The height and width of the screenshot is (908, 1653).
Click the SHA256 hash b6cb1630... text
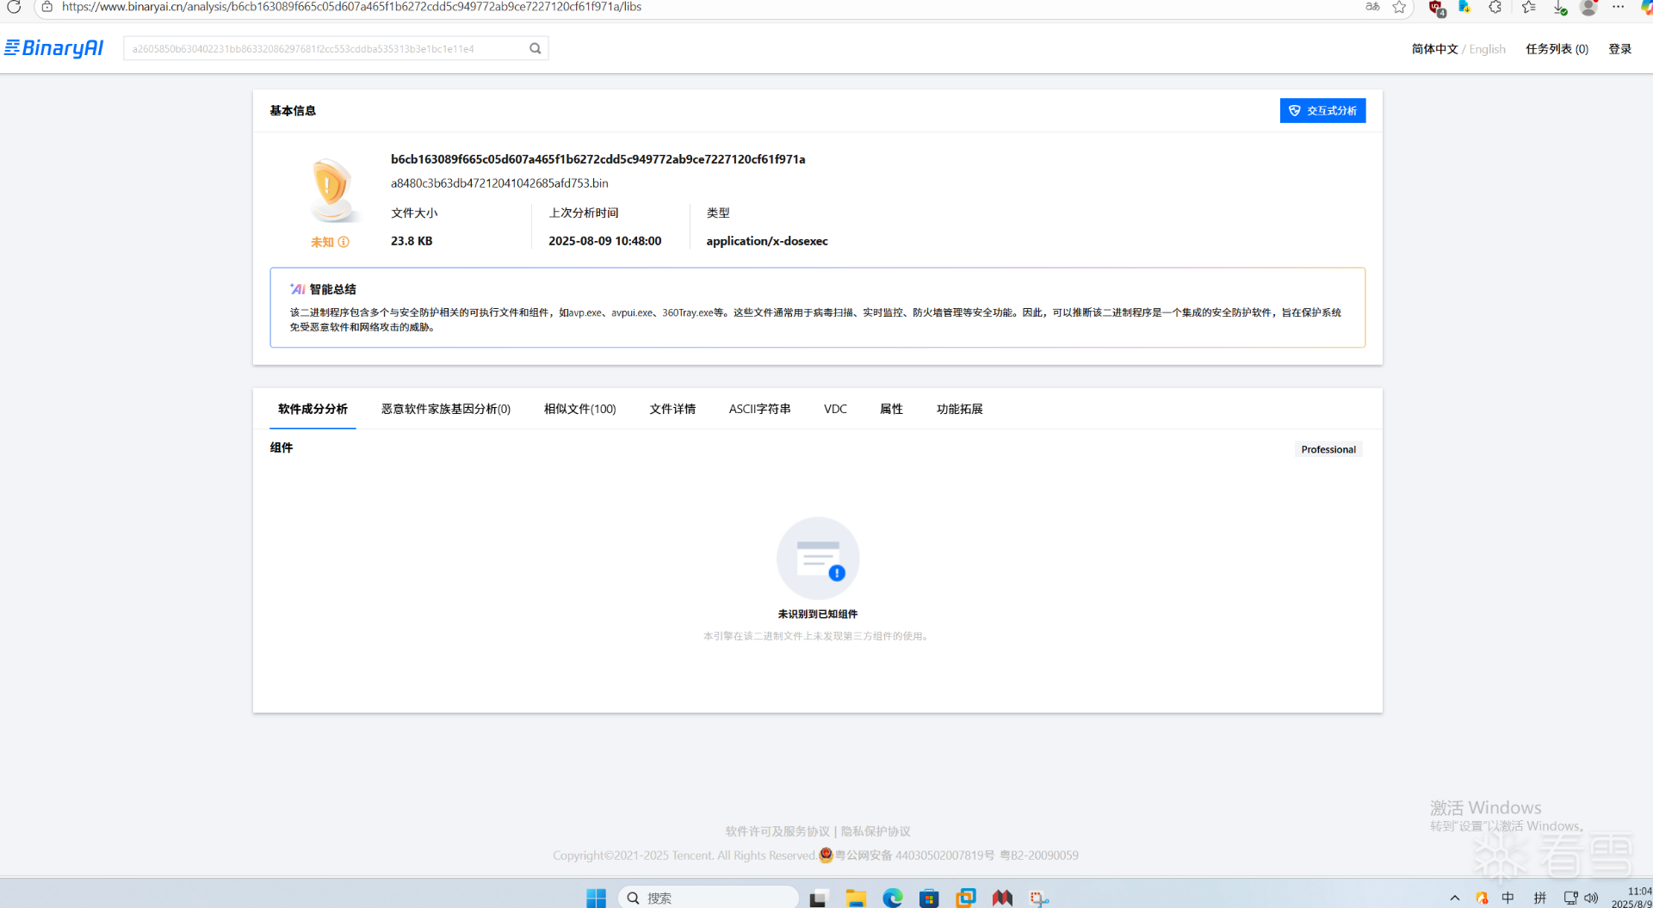tap(598, 159)
